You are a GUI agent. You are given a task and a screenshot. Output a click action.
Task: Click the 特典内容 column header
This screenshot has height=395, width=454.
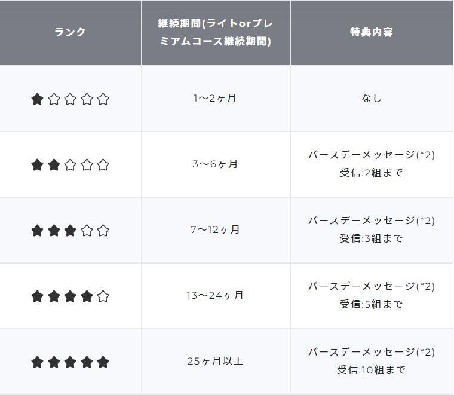tap(372, 32)
